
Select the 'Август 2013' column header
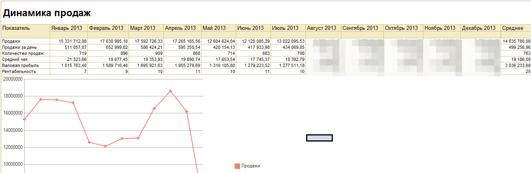click(x=323, y=28)
